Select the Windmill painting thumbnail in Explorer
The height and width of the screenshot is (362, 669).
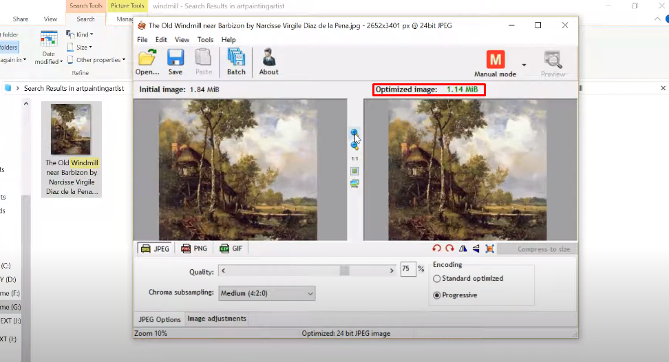click(x=72, y=129)
